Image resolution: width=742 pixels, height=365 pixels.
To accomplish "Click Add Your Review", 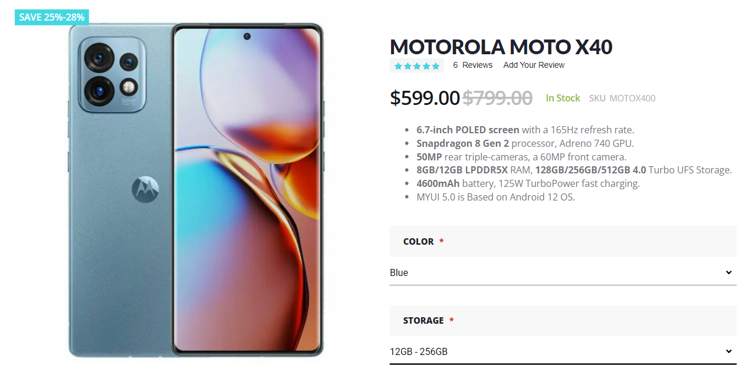I will (x=534, y=65).
